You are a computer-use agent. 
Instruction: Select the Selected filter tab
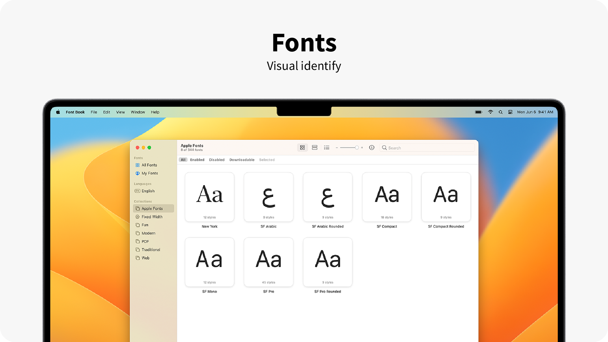(x=267, y=160)
